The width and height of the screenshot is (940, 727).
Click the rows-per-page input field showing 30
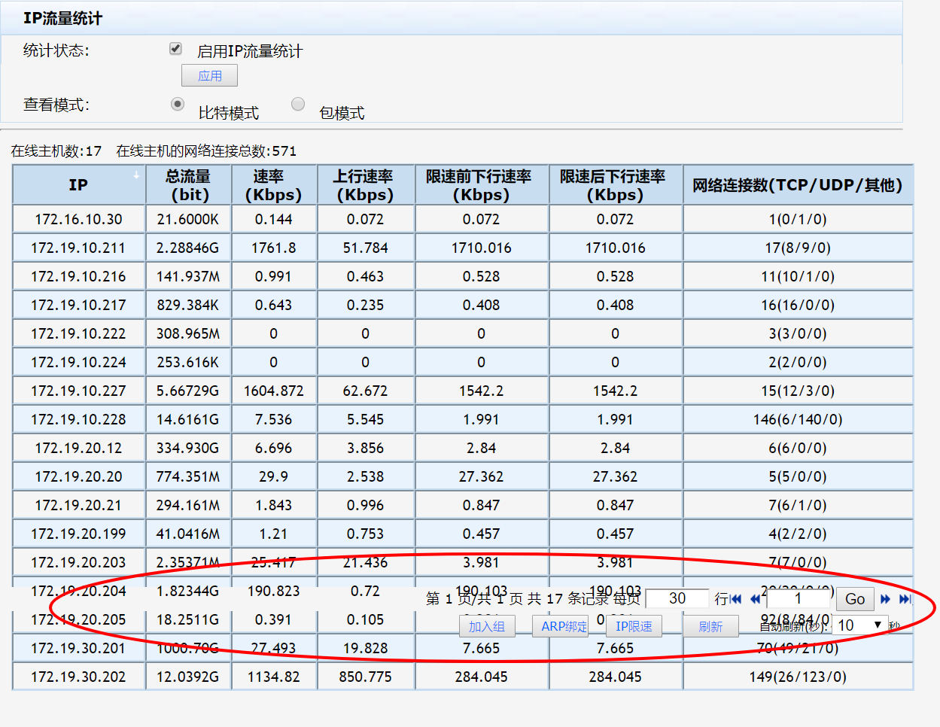677,598
